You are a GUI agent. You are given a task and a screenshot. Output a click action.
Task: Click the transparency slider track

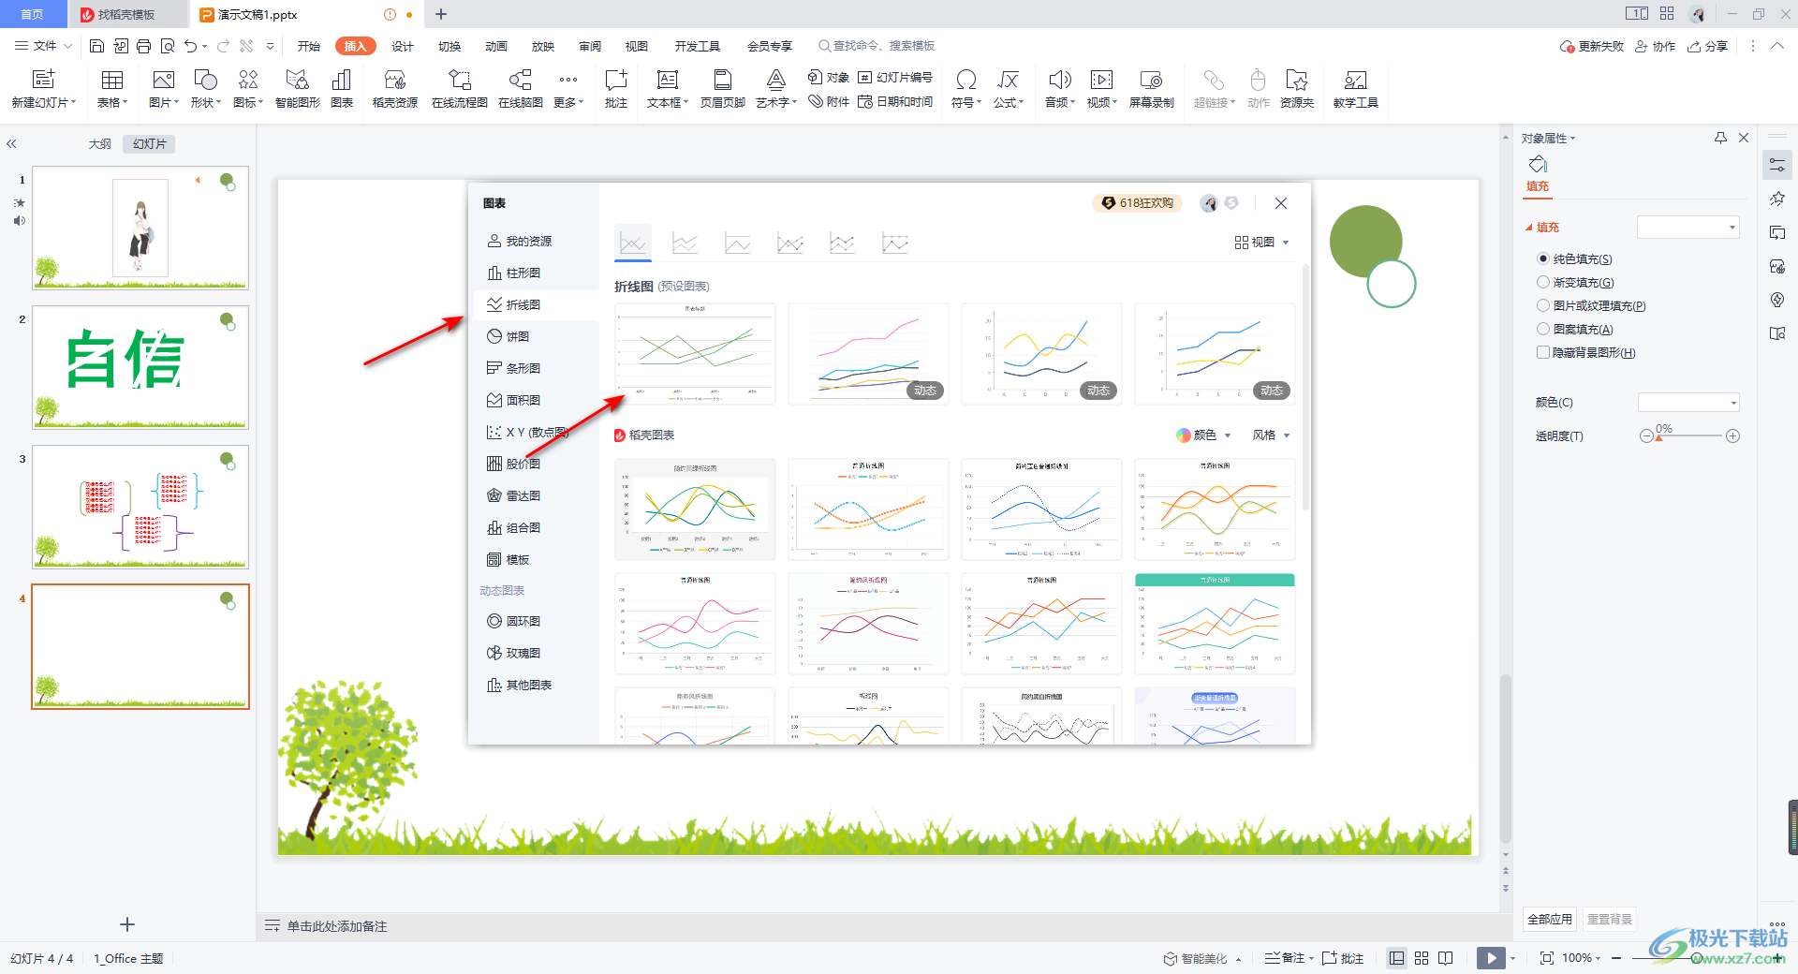point(1689,436)
